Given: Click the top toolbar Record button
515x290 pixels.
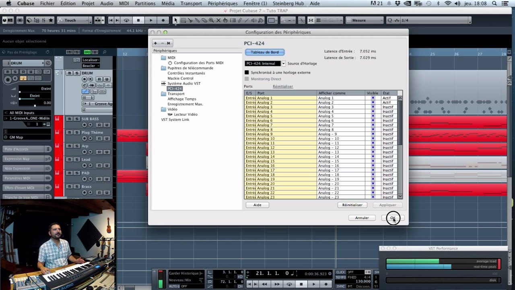Looking at the screenshot, I should (x=163, y=20).
